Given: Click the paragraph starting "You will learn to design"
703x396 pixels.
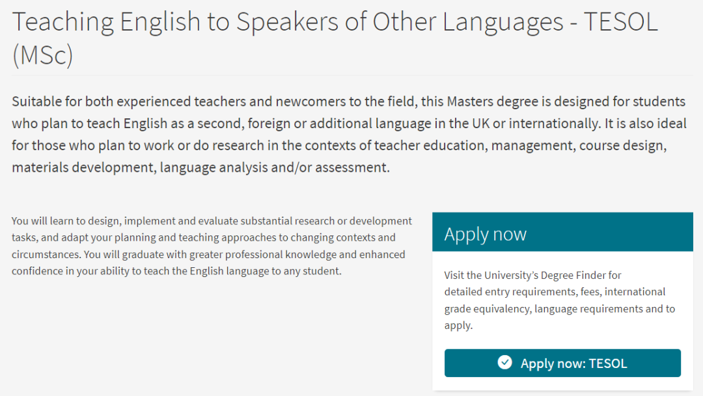Looking at the screenshot, I should 212,221.
